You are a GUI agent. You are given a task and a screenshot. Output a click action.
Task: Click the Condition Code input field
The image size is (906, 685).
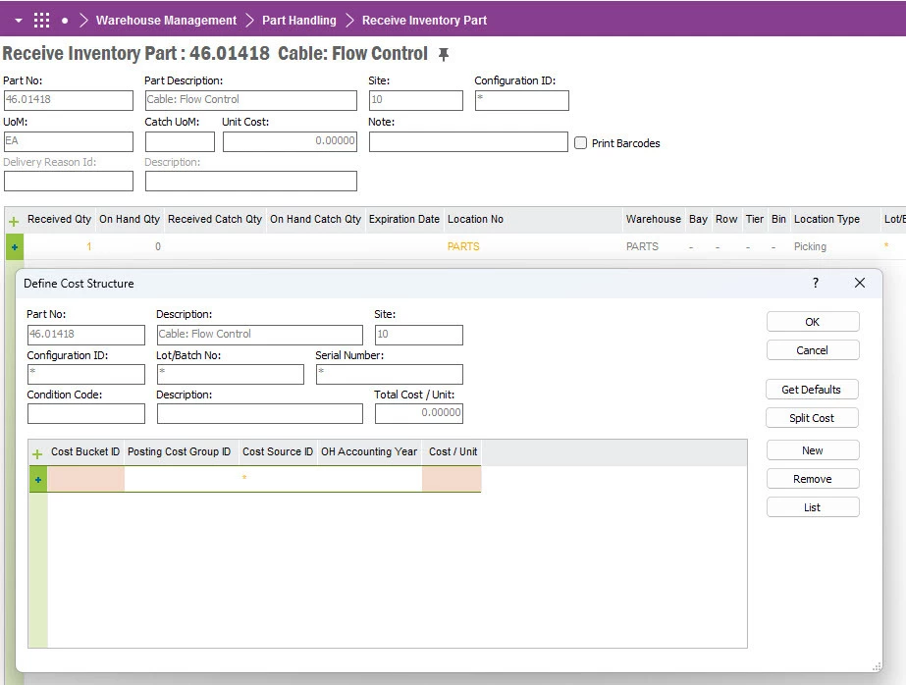pyautogui.click(x=86, y=413)
